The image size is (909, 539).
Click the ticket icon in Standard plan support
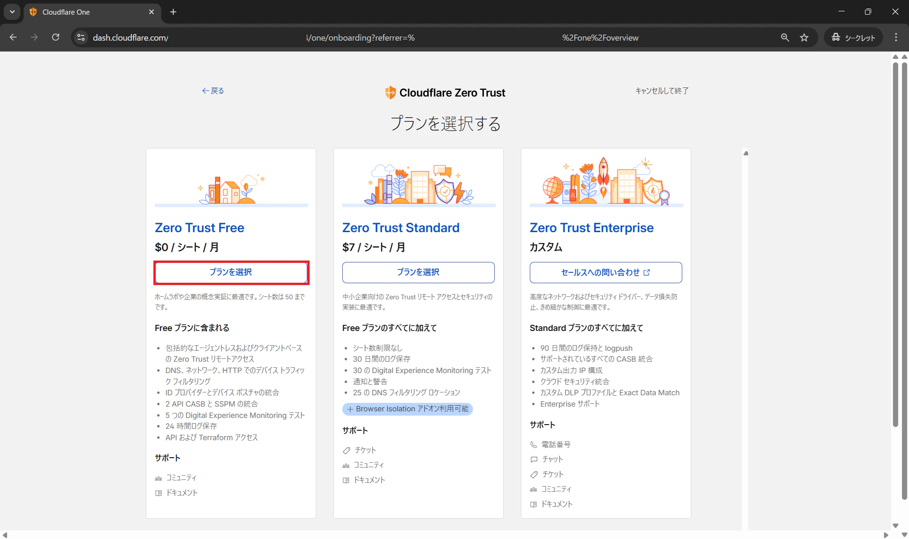(347, 451)
